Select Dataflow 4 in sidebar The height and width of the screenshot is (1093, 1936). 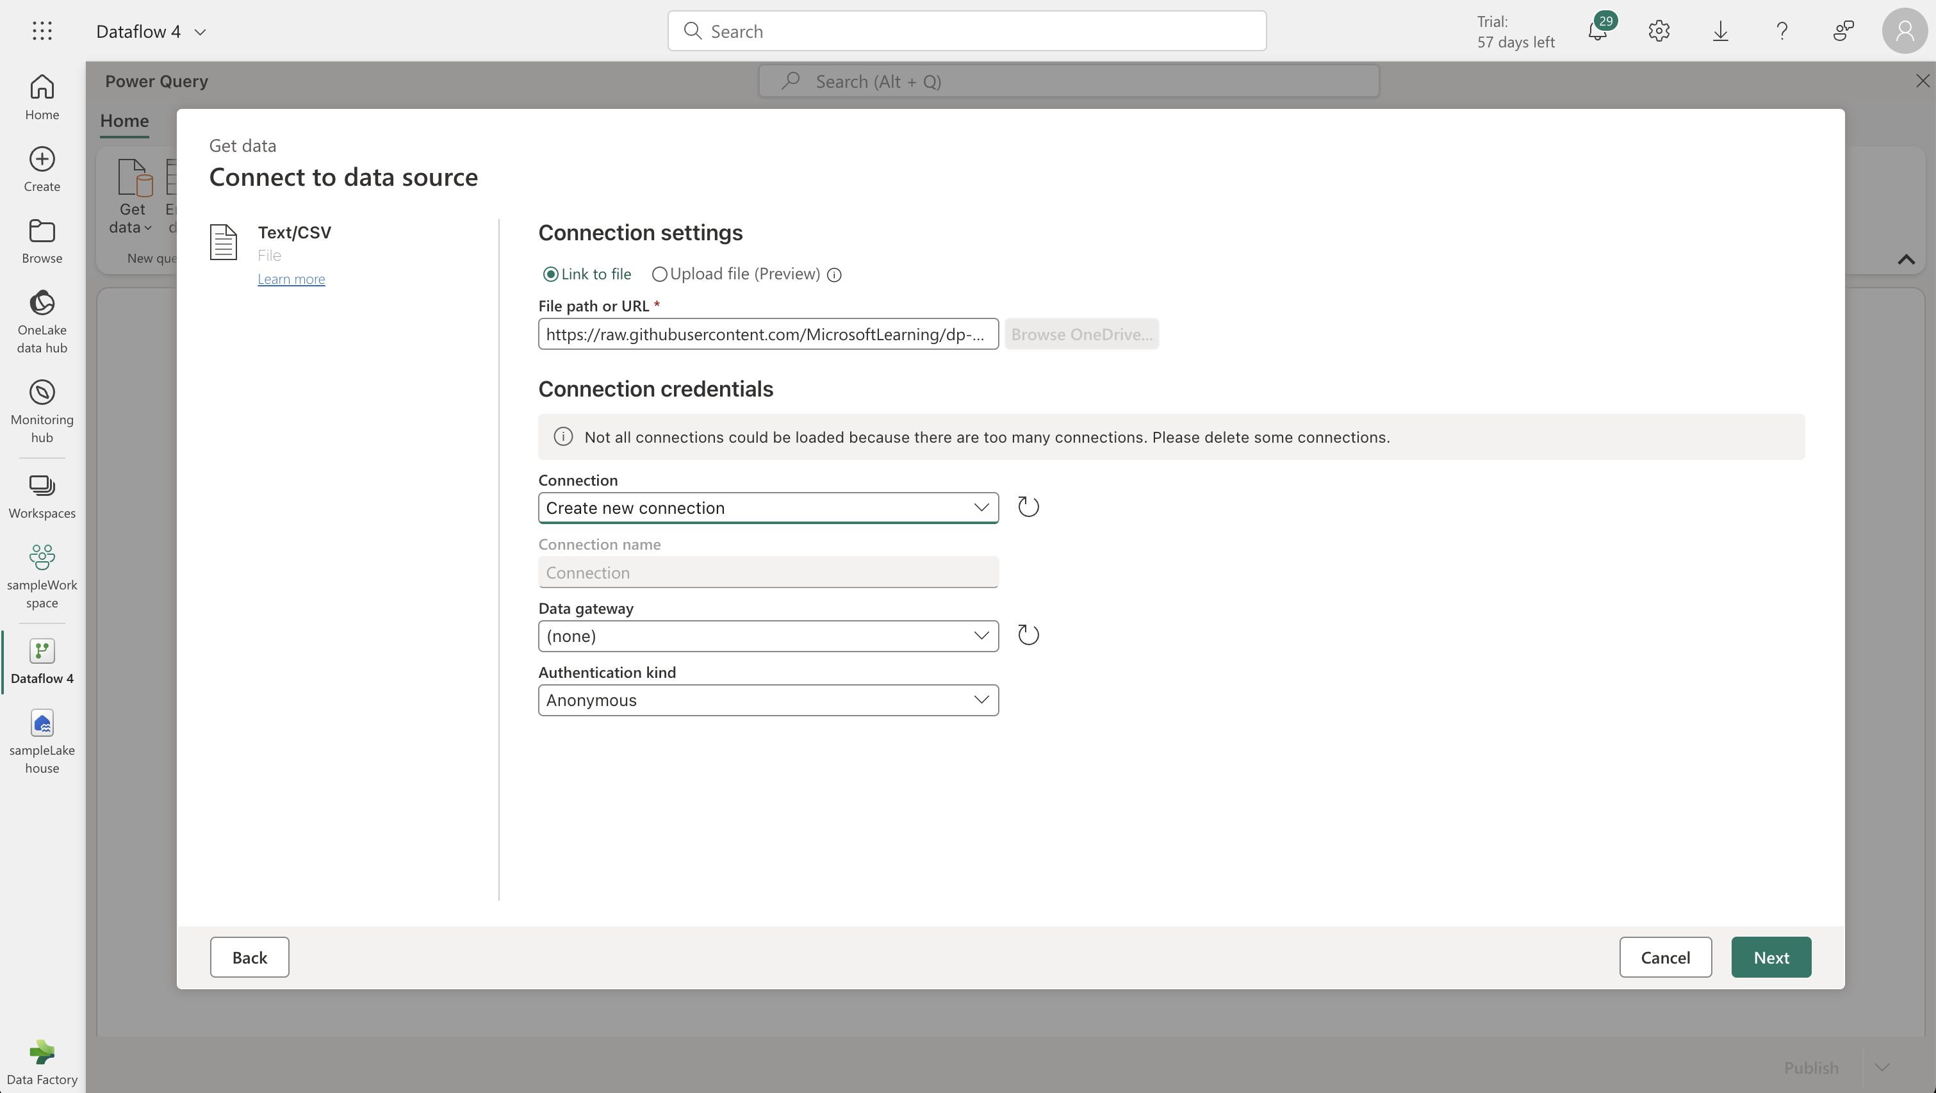[x=42, y=662]
